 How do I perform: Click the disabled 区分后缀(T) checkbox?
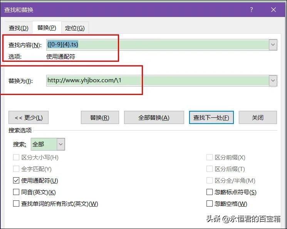coord(210,169)
